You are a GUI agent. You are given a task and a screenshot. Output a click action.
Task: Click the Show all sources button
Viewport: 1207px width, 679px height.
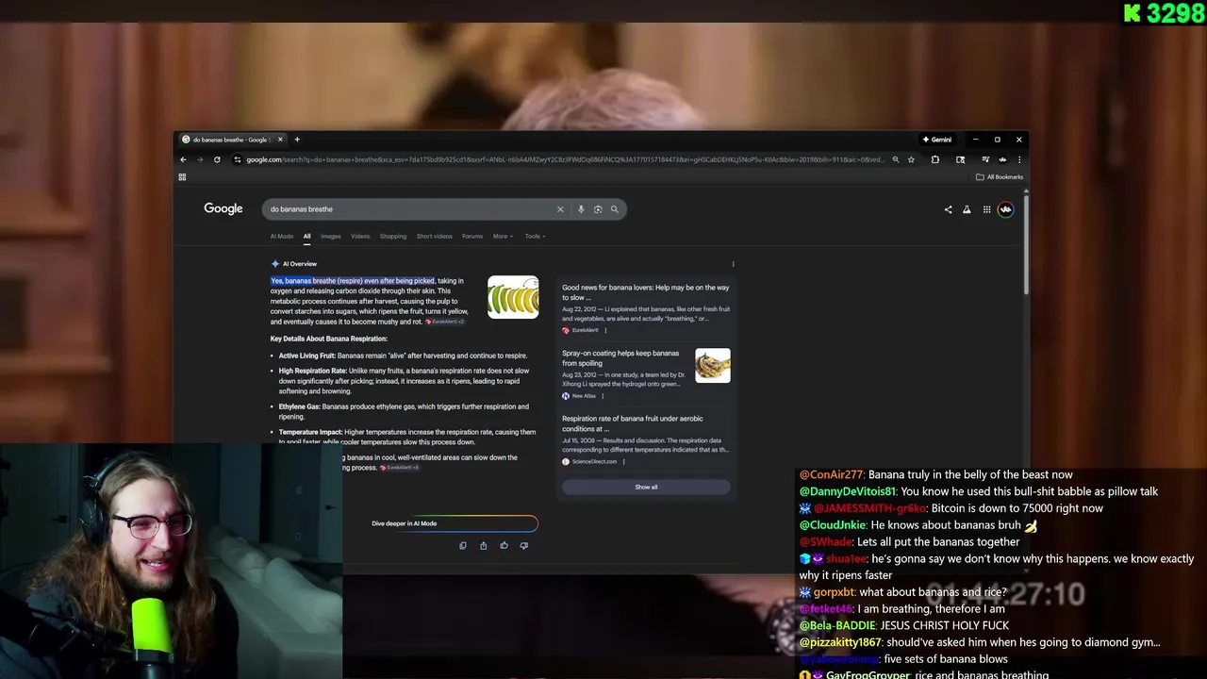646,487
